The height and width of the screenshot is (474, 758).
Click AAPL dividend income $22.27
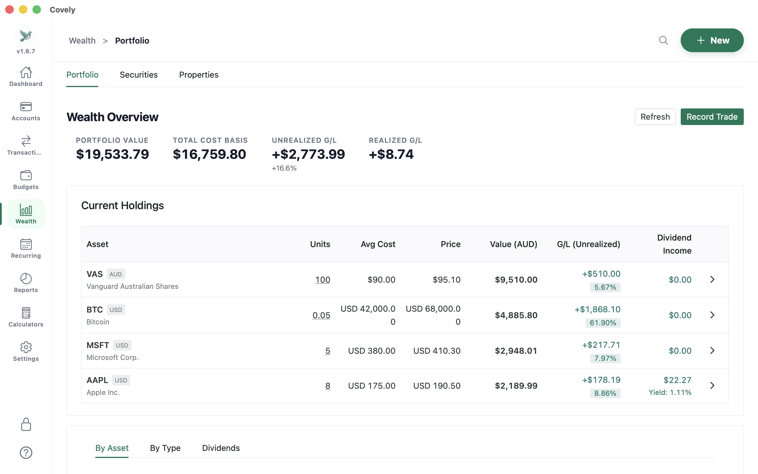677,380
